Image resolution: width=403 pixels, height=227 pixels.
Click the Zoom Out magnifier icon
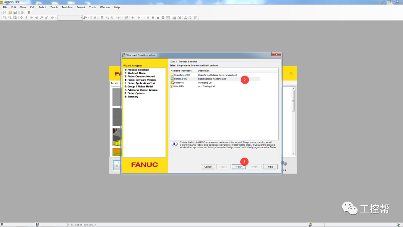[x=10, y=18]
